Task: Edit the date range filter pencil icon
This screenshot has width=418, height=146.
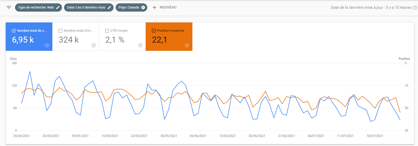Action: pos(109,7)
